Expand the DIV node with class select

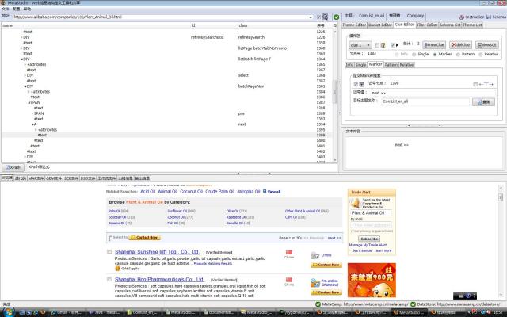(25, 75)
